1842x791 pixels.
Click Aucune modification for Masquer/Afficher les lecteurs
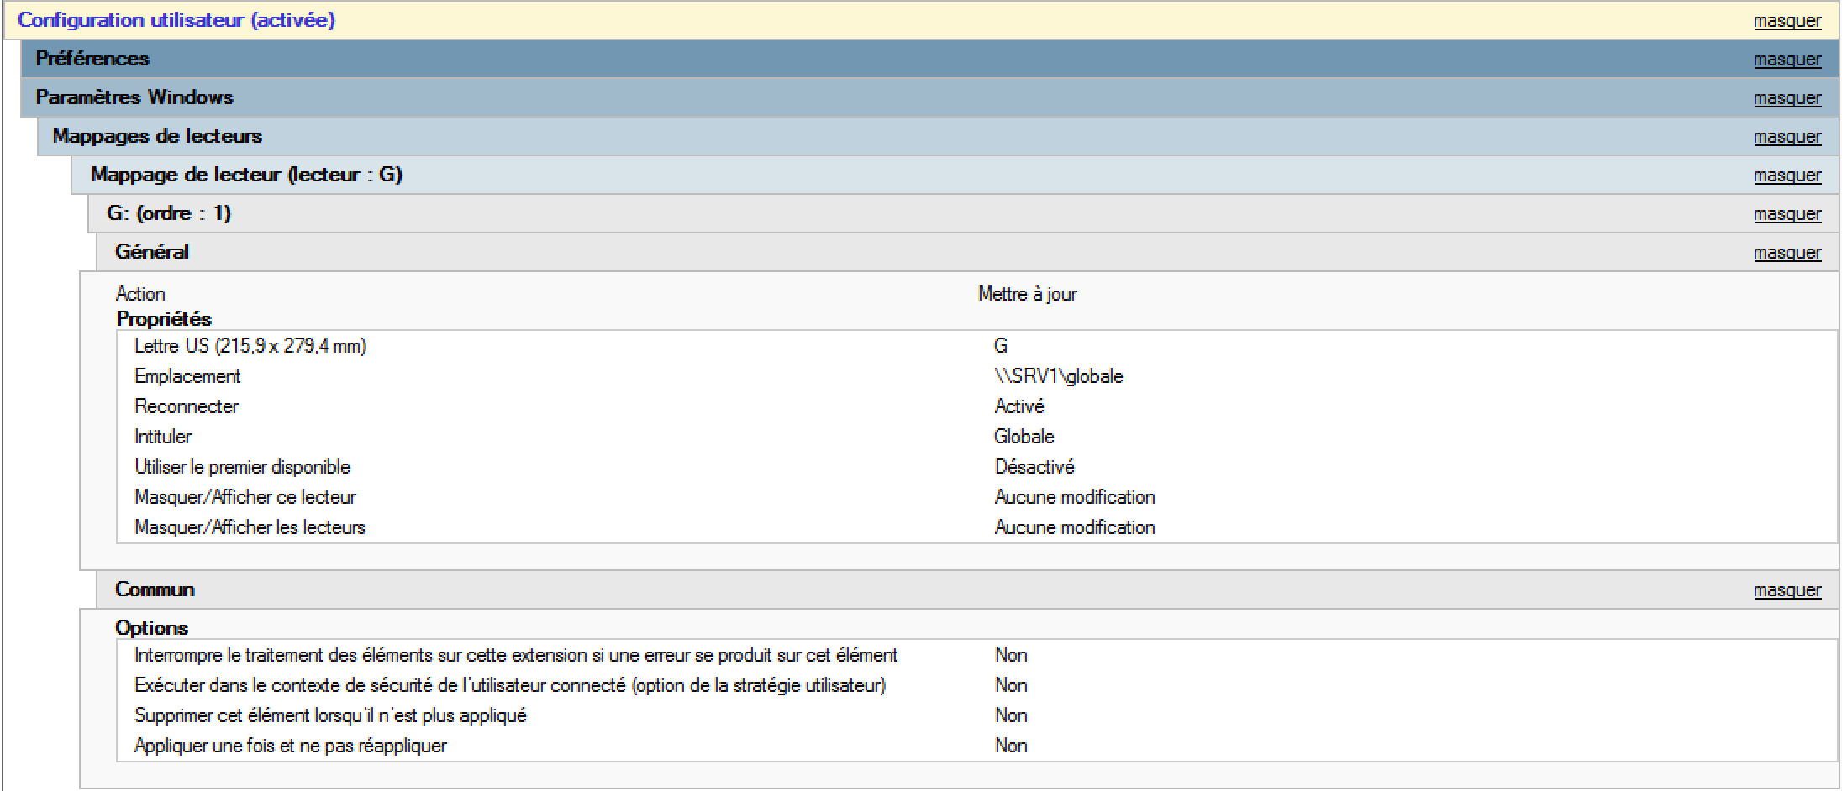1075,527
